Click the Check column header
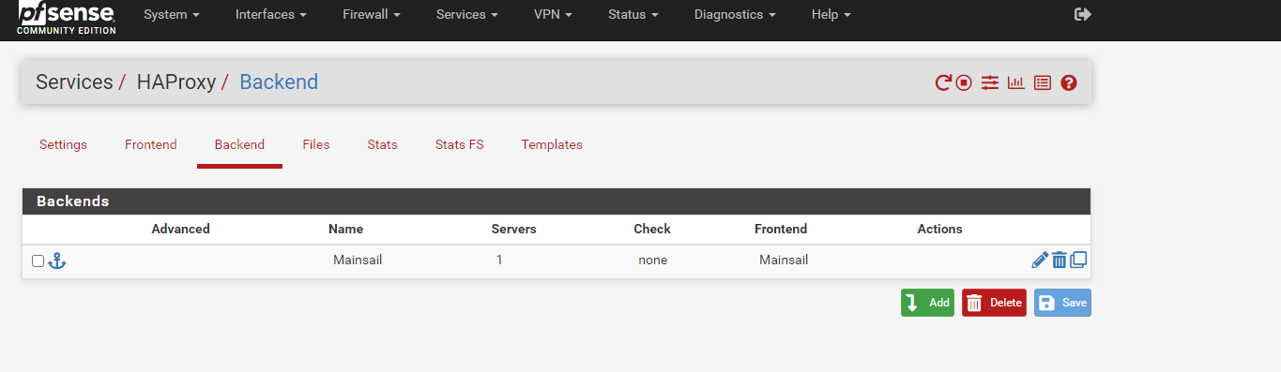1281x372 pixels. click(x=652, y=230)
